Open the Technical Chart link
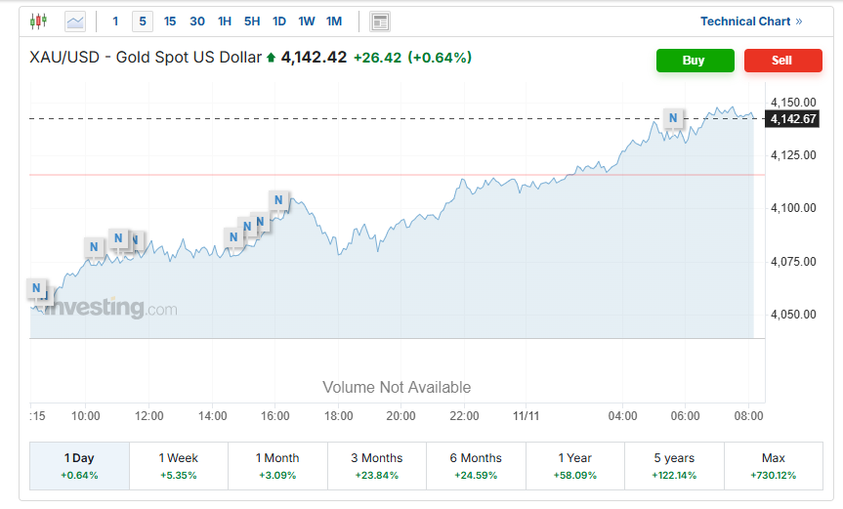This screenshot has height=509, width=843. pyautogui.click(x=750, y=21)
